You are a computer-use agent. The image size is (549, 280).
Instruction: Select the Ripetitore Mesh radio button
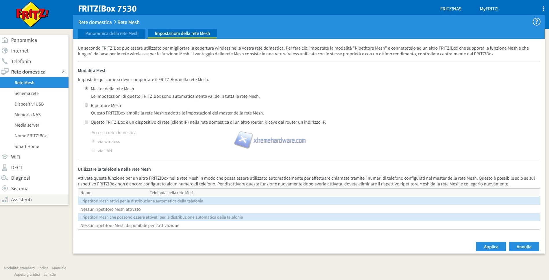pos(86,105)
